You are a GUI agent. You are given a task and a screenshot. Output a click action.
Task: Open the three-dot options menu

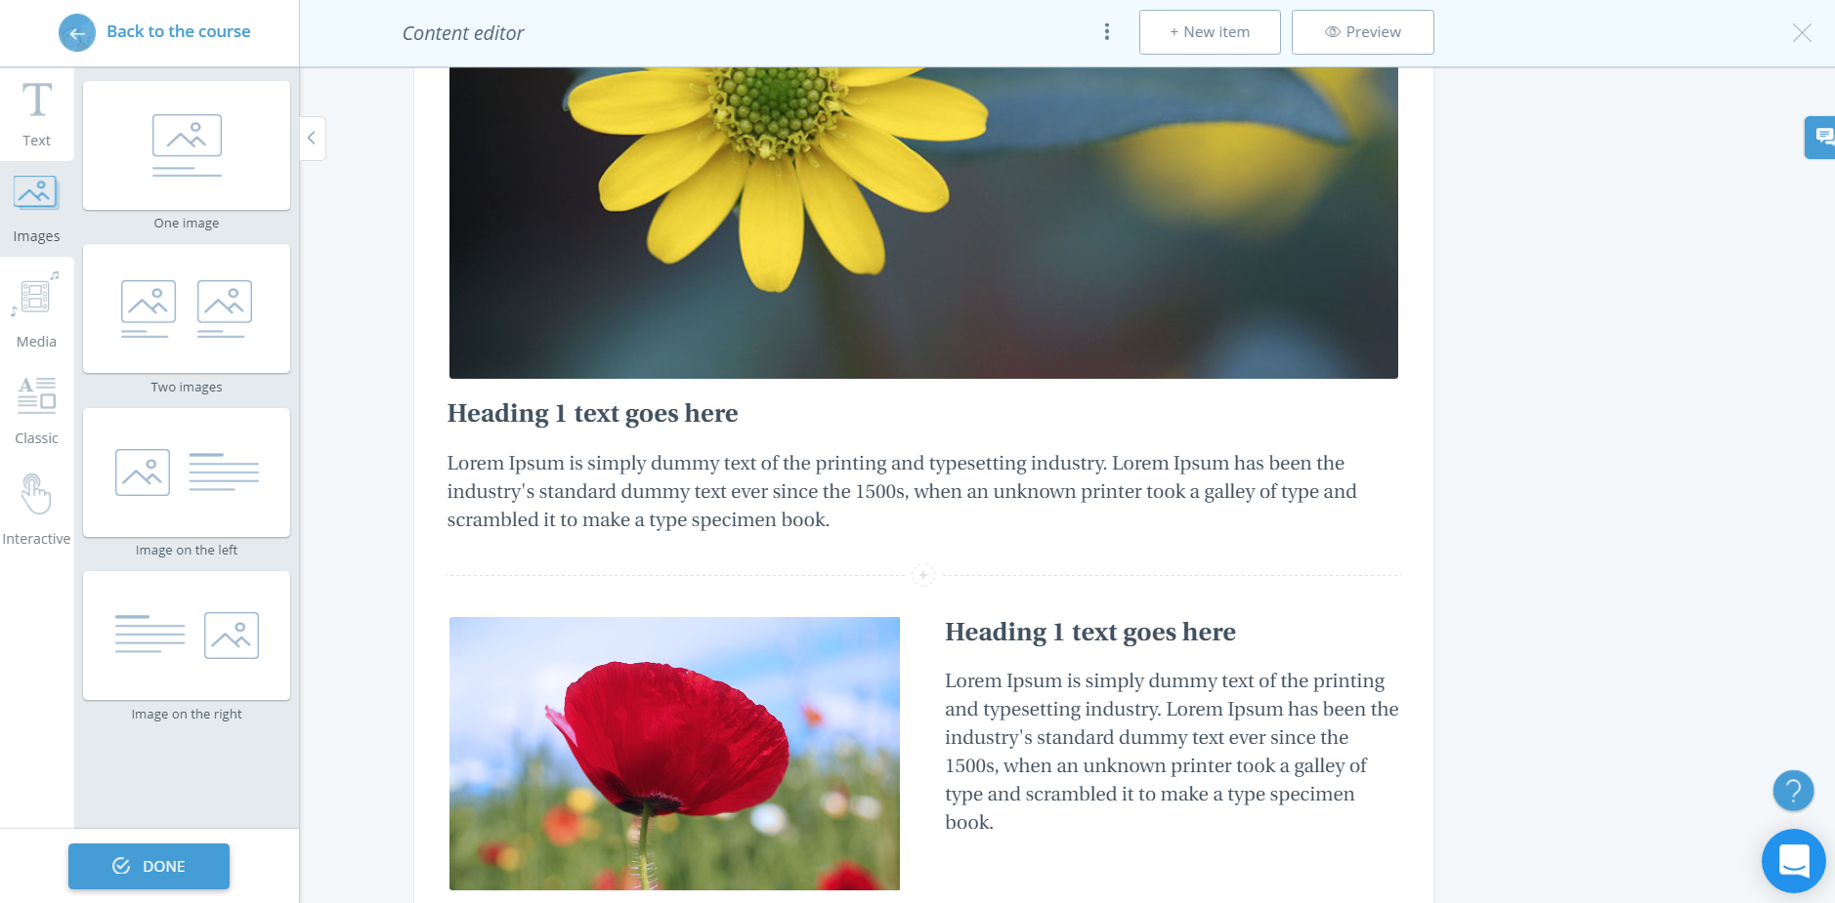[x=1107, y=32]
